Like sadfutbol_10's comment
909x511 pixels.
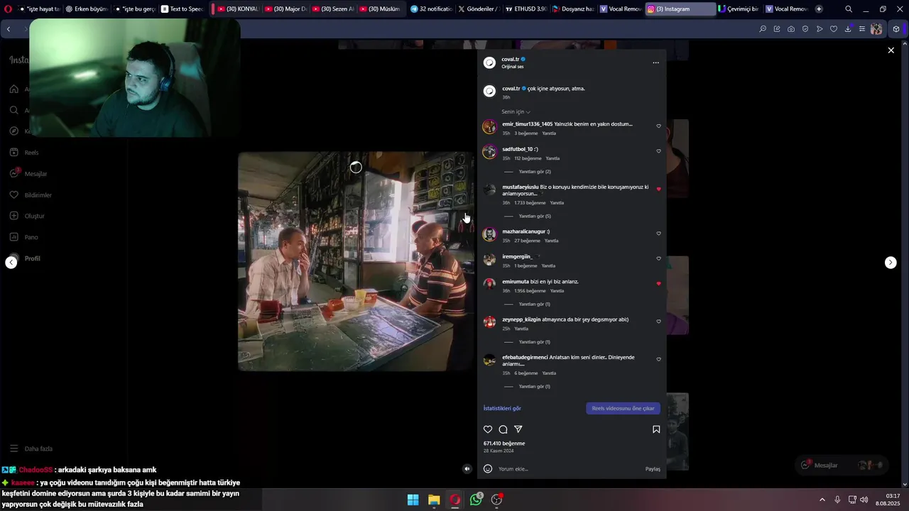(x=658, y=151)
